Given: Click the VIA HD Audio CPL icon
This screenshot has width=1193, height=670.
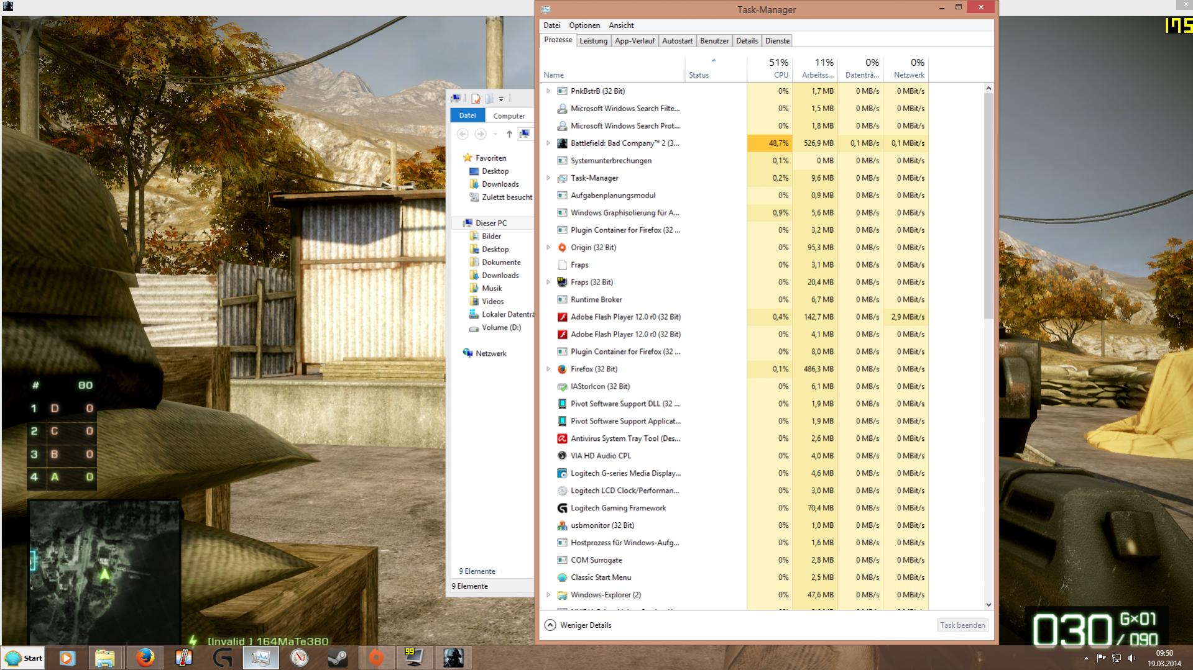Looking at the screenshot, I should point(562,456).
